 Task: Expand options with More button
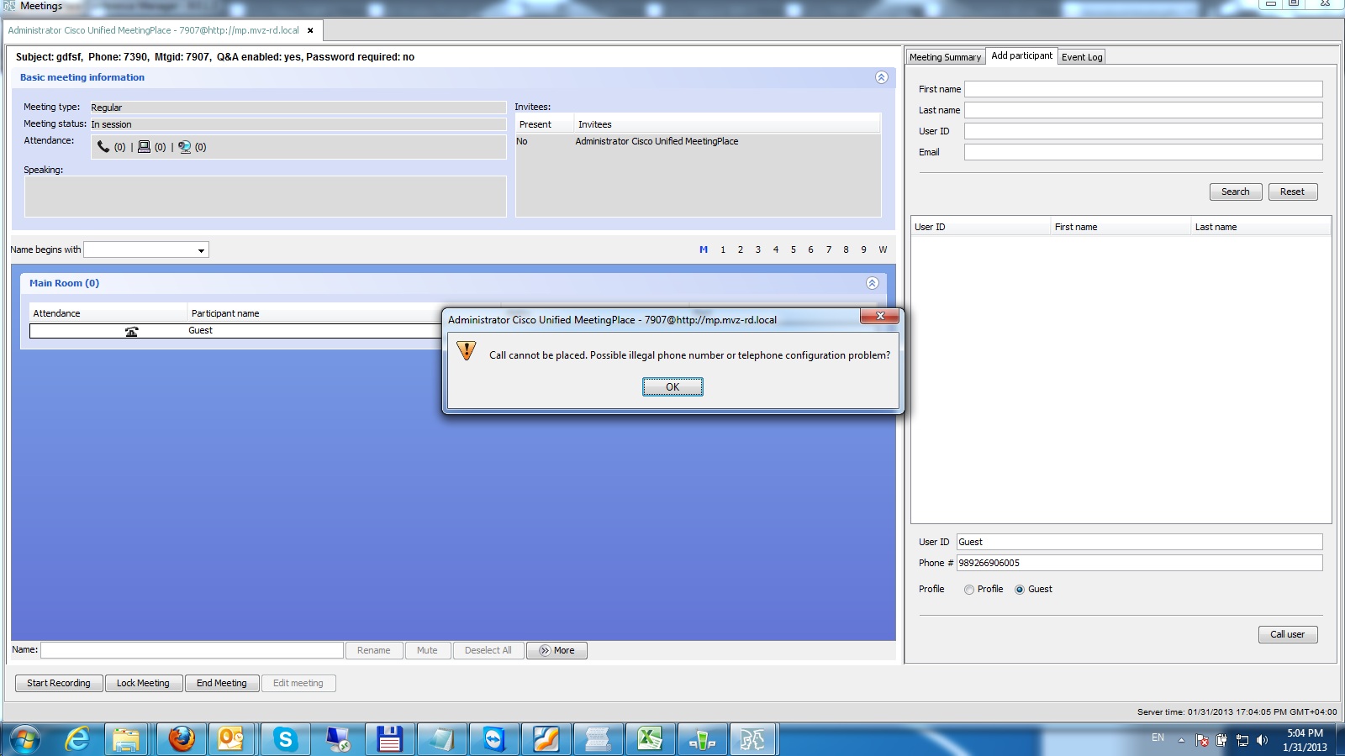(556, 650)
